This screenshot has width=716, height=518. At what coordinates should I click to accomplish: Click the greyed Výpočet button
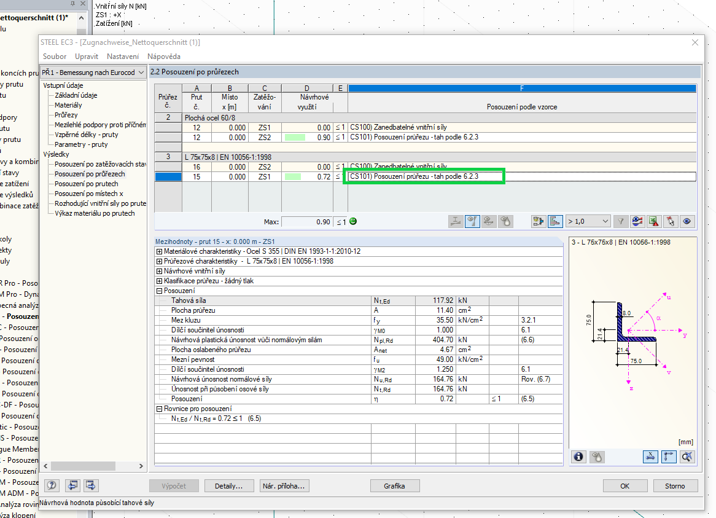tap(174, 486)
